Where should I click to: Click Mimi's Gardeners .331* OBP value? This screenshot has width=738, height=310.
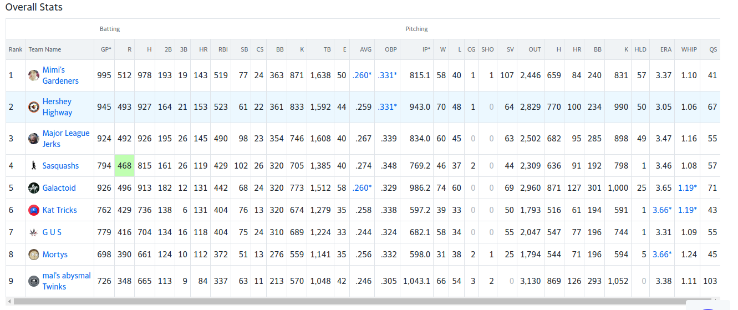[x=388, y=75]
